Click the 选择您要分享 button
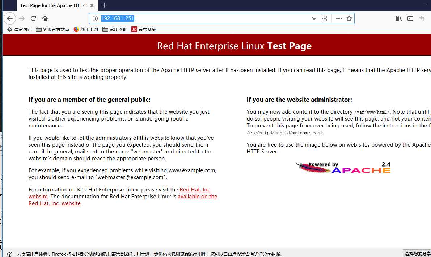This screenshot has height=257, width=431. tap(417, 253)
